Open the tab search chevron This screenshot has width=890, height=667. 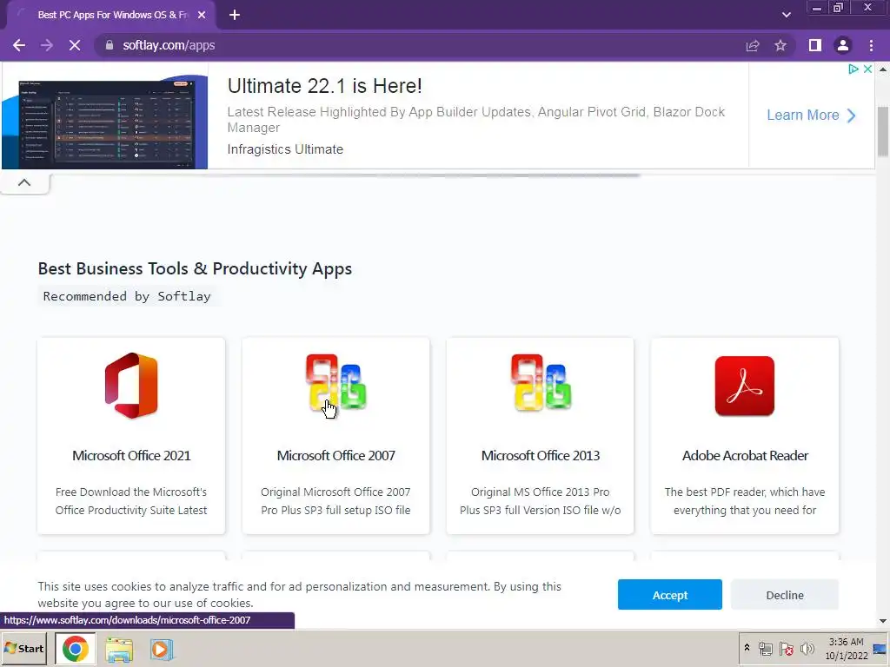tap(786, 16)
